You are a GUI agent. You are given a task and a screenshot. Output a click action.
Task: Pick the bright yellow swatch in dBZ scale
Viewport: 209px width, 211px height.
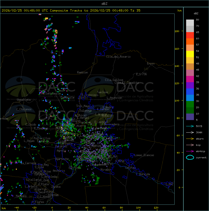pos(190,54)
